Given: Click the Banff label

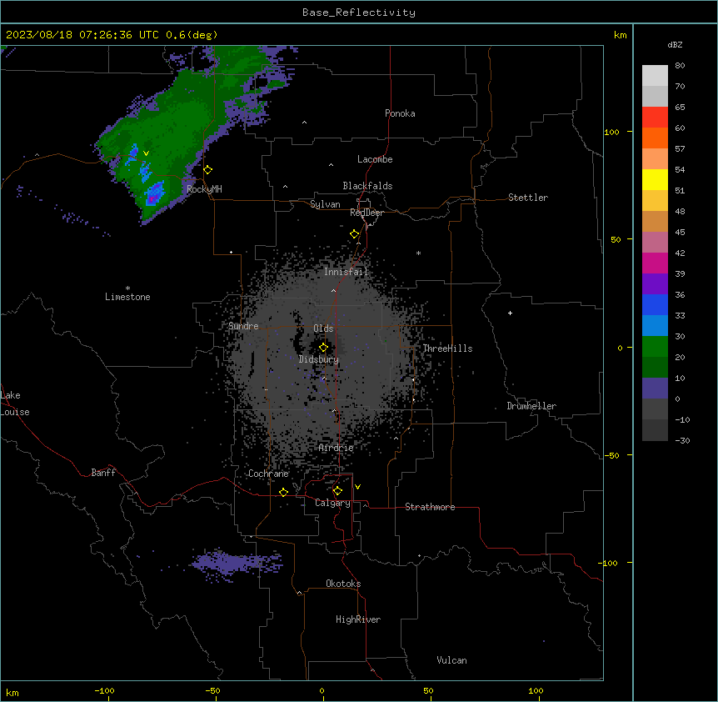Looking at the screenshot, I should tap(103, 473).
